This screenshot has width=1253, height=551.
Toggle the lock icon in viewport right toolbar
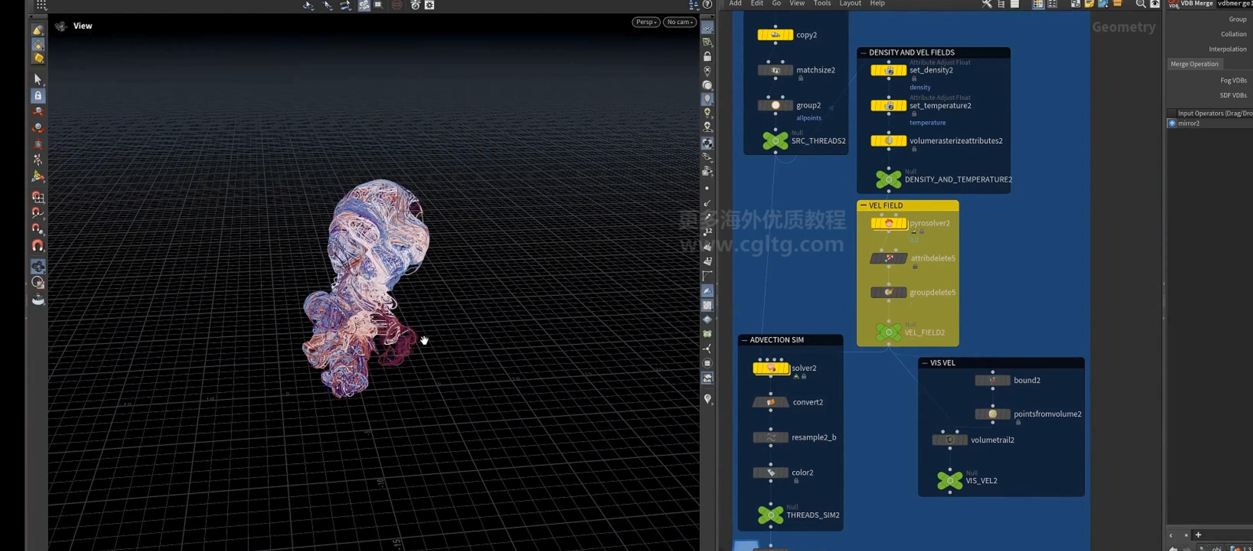point(707,56)
